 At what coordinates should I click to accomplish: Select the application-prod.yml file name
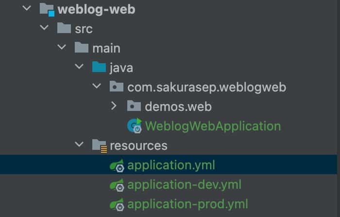tap(187, 204)
